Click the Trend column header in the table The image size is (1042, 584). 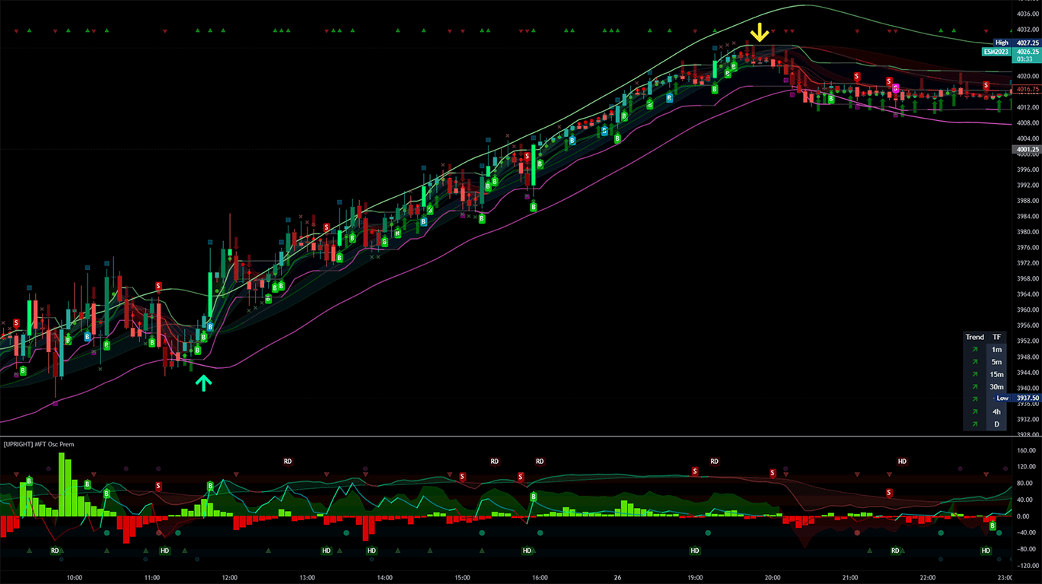coord(974,337)
